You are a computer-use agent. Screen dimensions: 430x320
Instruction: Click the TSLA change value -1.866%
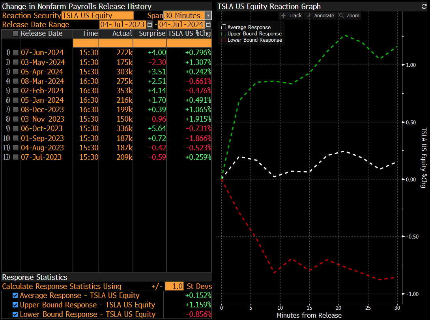point(198,138)
